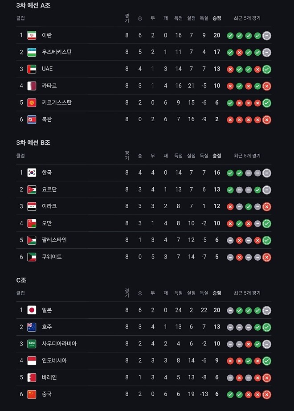Click the 3차 예선 B조 heading

click(x=33, y=143)
